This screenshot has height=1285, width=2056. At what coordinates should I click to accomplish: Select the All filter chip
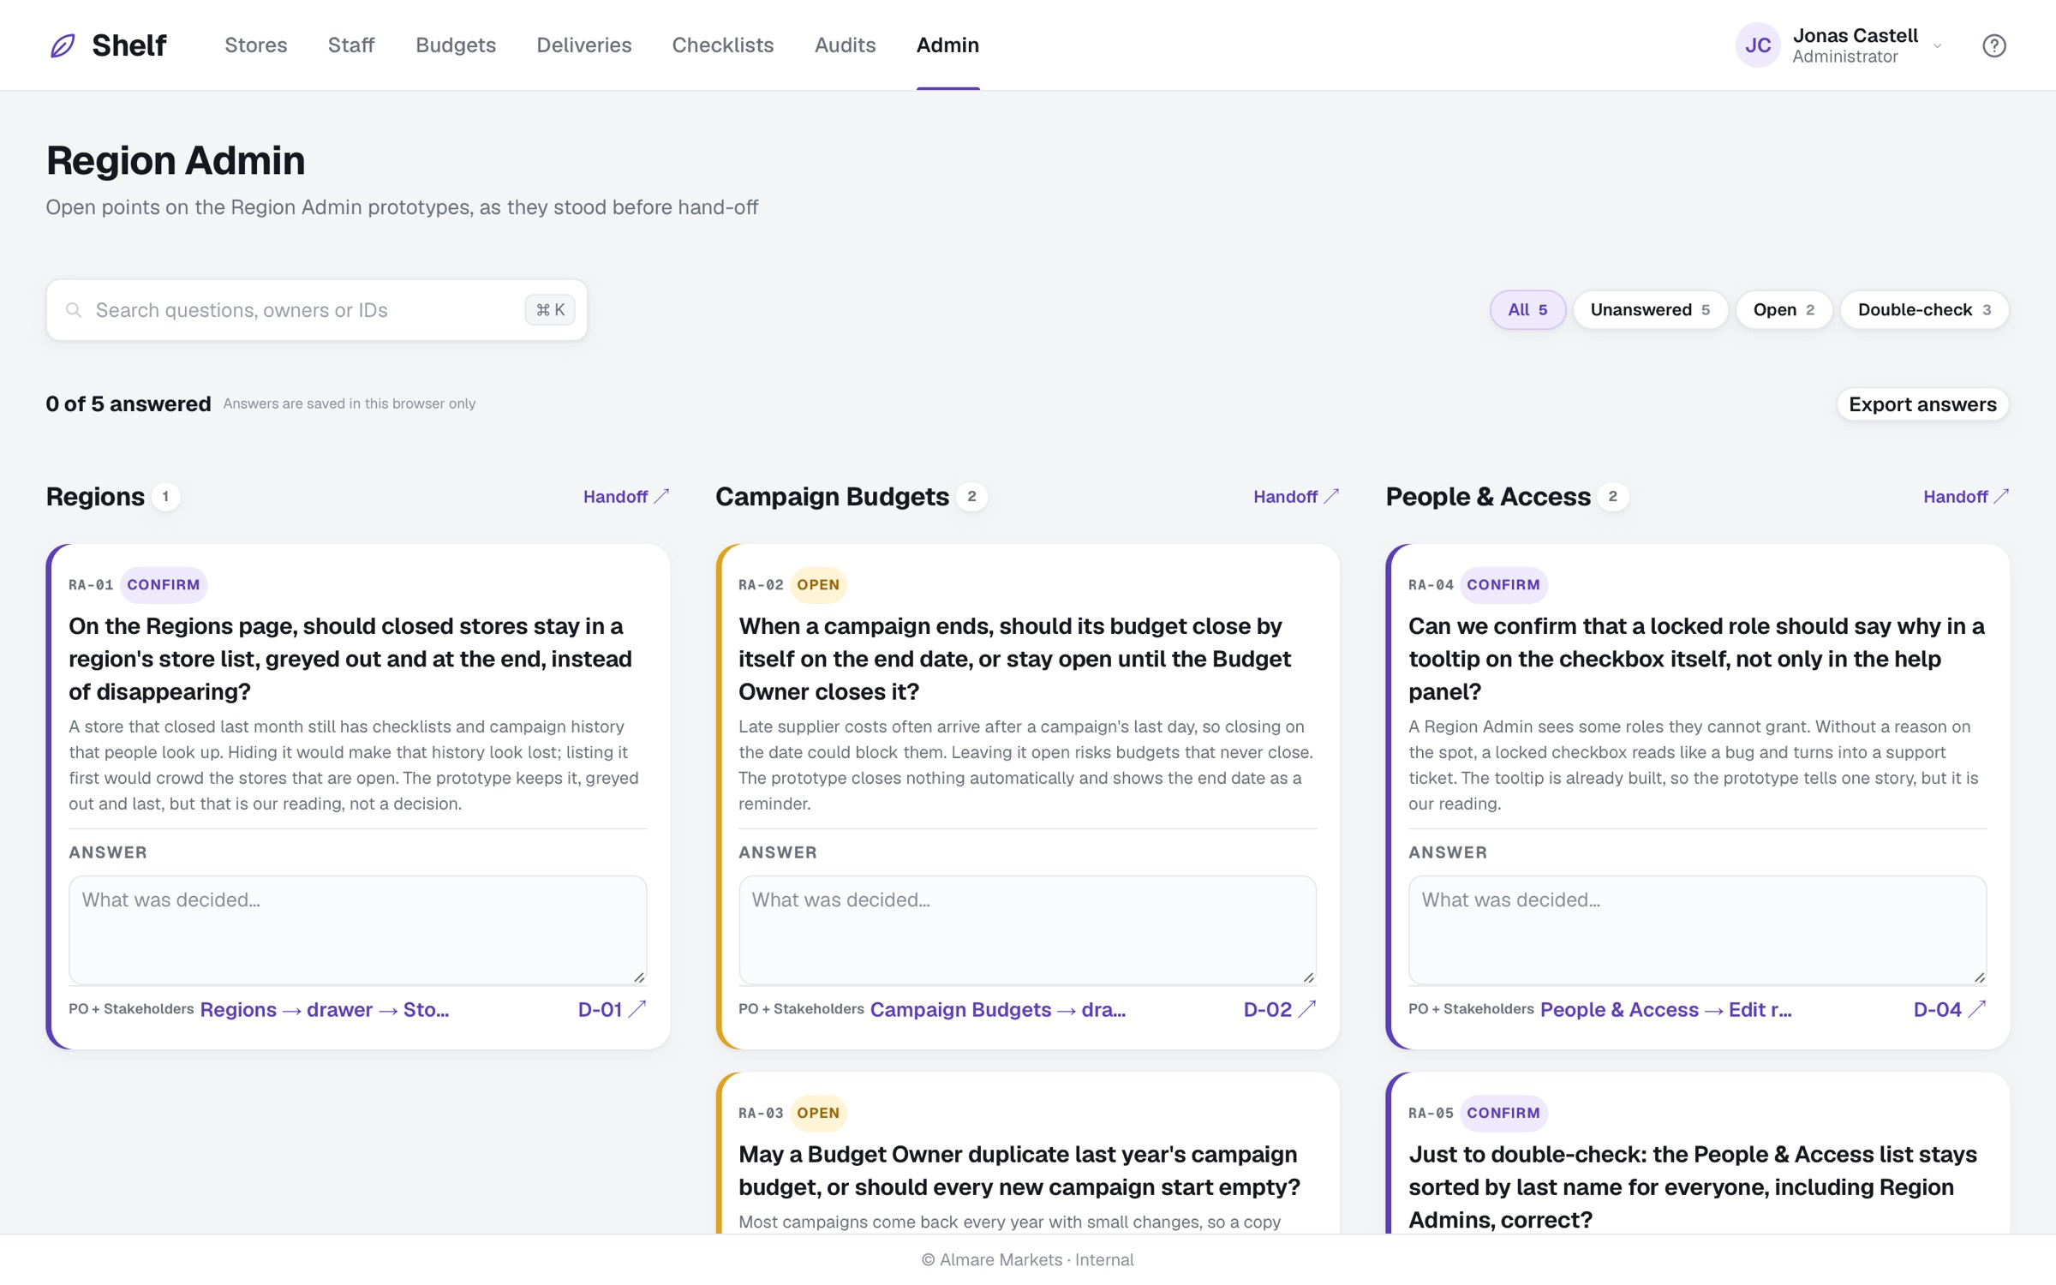[1527, 310]
